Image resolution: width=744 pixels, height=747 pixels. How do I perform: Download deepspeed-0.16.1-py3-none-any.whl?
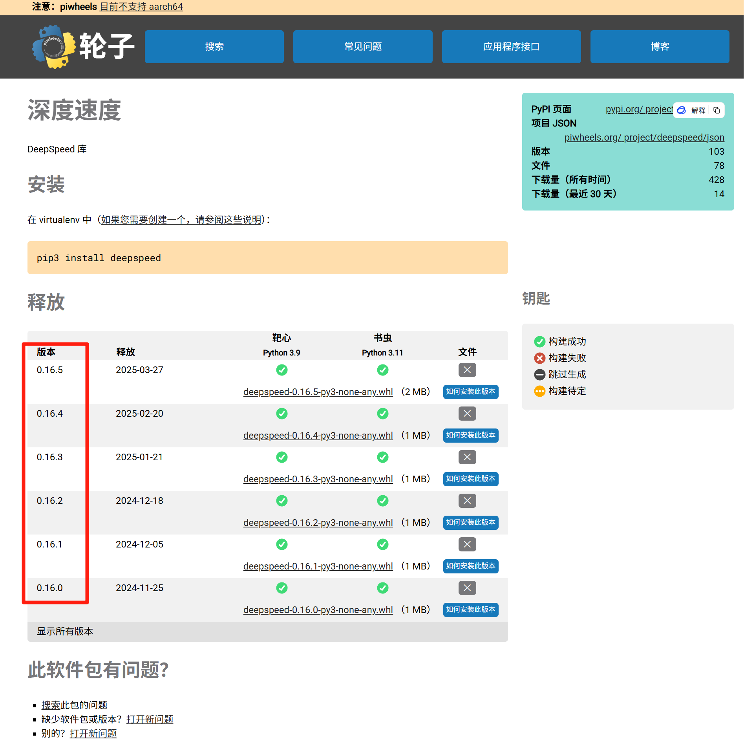(x=318, y=566)
